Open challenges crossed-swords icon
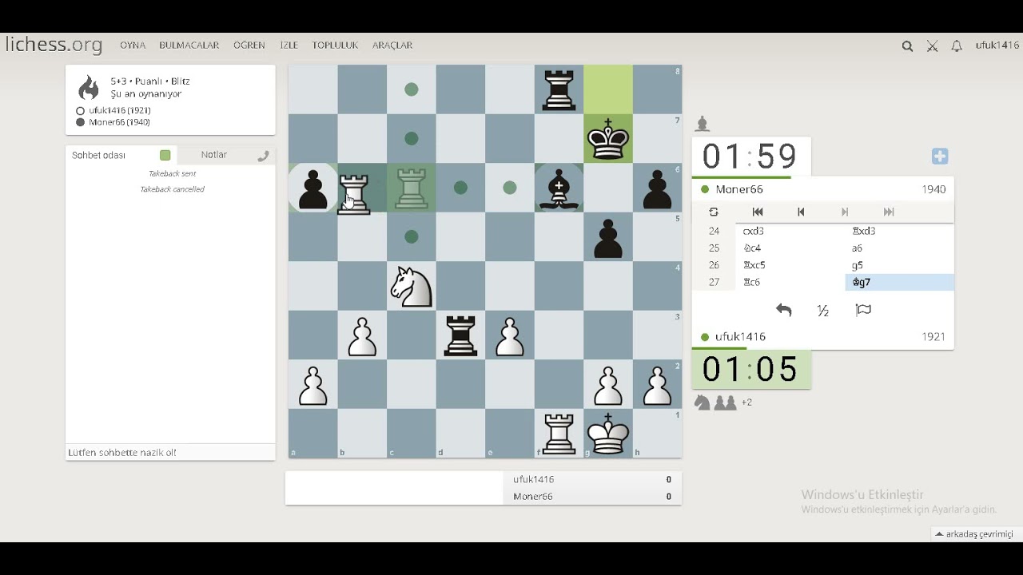Image resolution: width=1023 pixels, height=575 pixels. (932, 46)
